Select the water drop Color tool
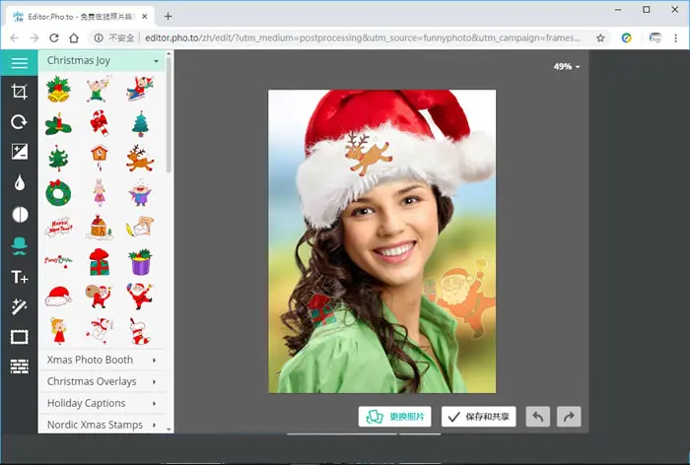The image size is (690, 465). click(x=19, y=182)
